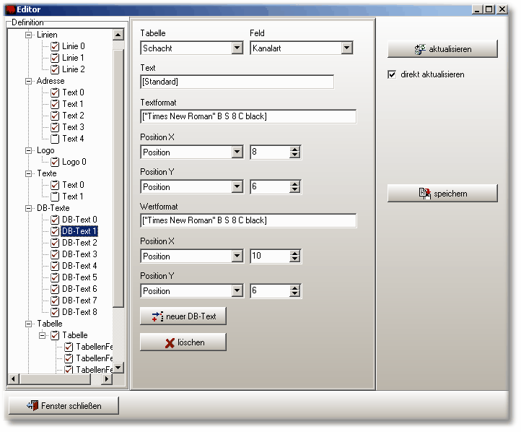
Task: Click the vertical scrollbar thumb in the tree
Action: coord(118,178)
